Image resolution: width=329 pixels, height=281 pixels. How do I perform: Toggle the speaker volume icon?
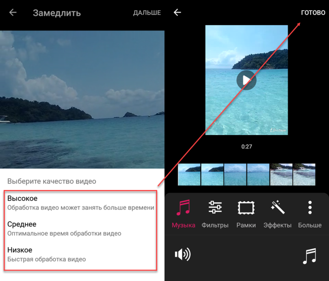pyautogui.click(x=182, y=255)
